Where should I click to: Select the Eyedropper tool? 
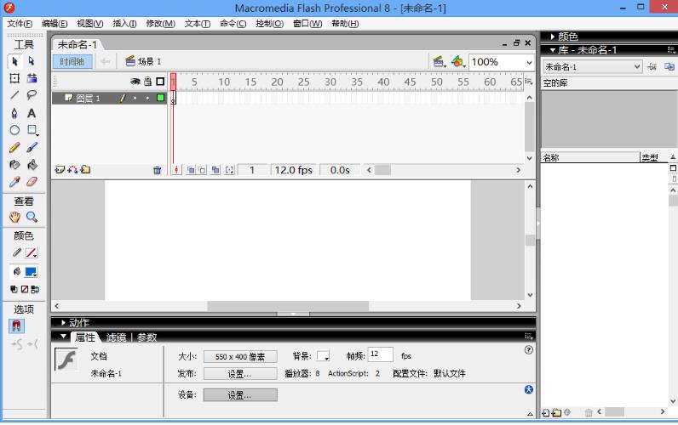click(x=14, y=182)
